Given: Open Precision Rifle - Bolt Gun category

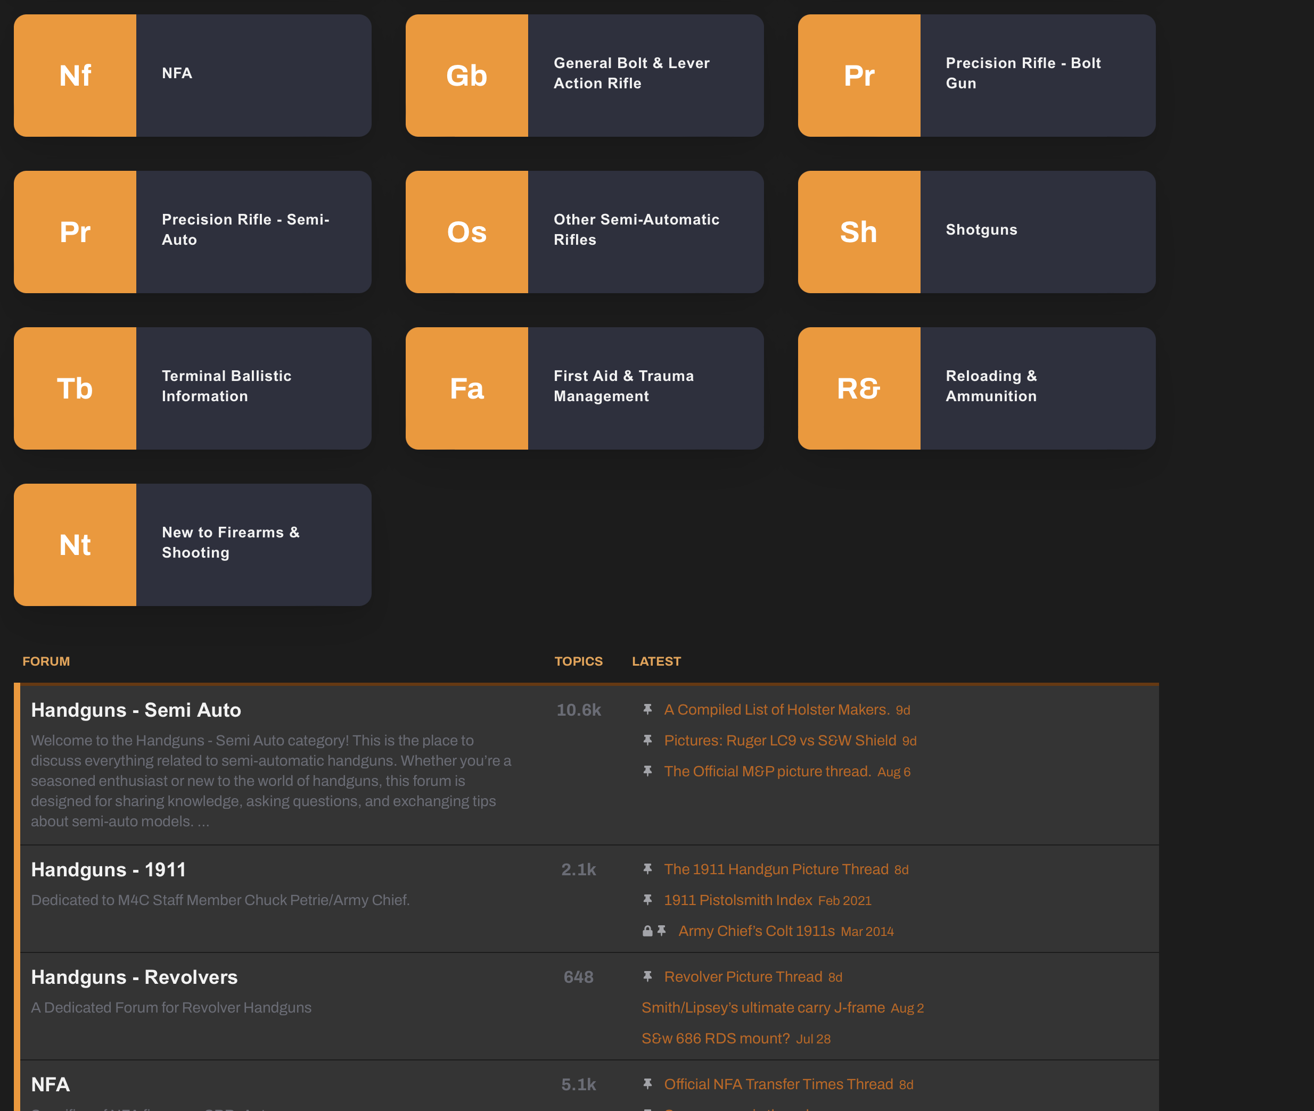Looking at the screenshot, I should pos(1023,73).
